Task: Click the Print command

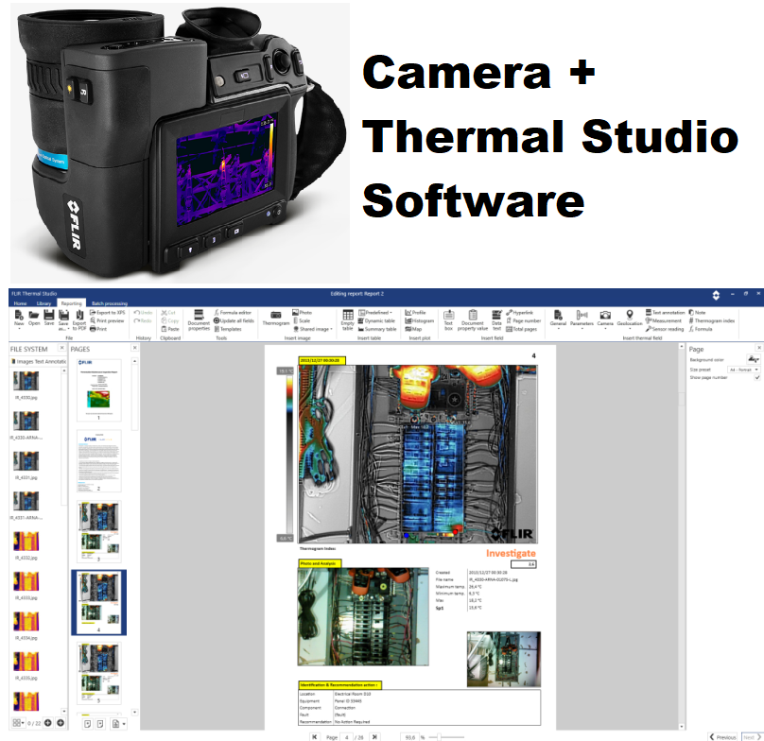Action: [x=98, y=329]
